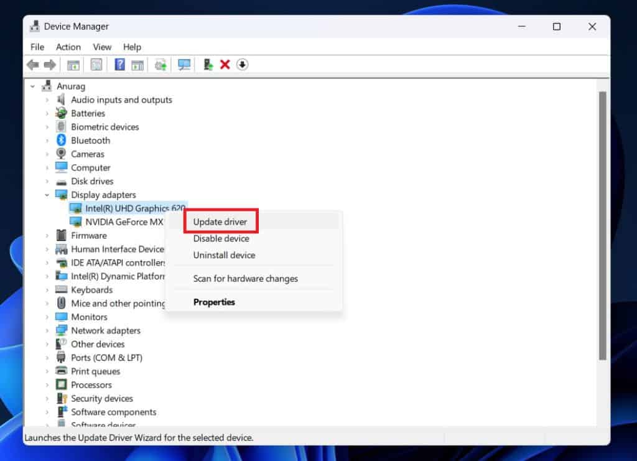Click the Disable device down-arrow icon
The width and height of the screenshot is (637, 461).
point(243,65)
